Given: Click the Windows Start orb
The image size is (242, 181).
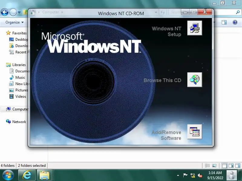Looking at the screenshot, I should tap(8, 175).
